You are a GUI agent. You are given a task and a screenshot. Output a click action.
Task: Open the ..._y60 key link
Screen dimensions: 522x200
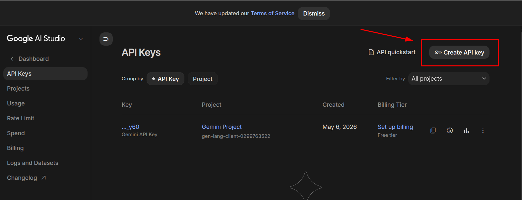[x=130, y=127]
